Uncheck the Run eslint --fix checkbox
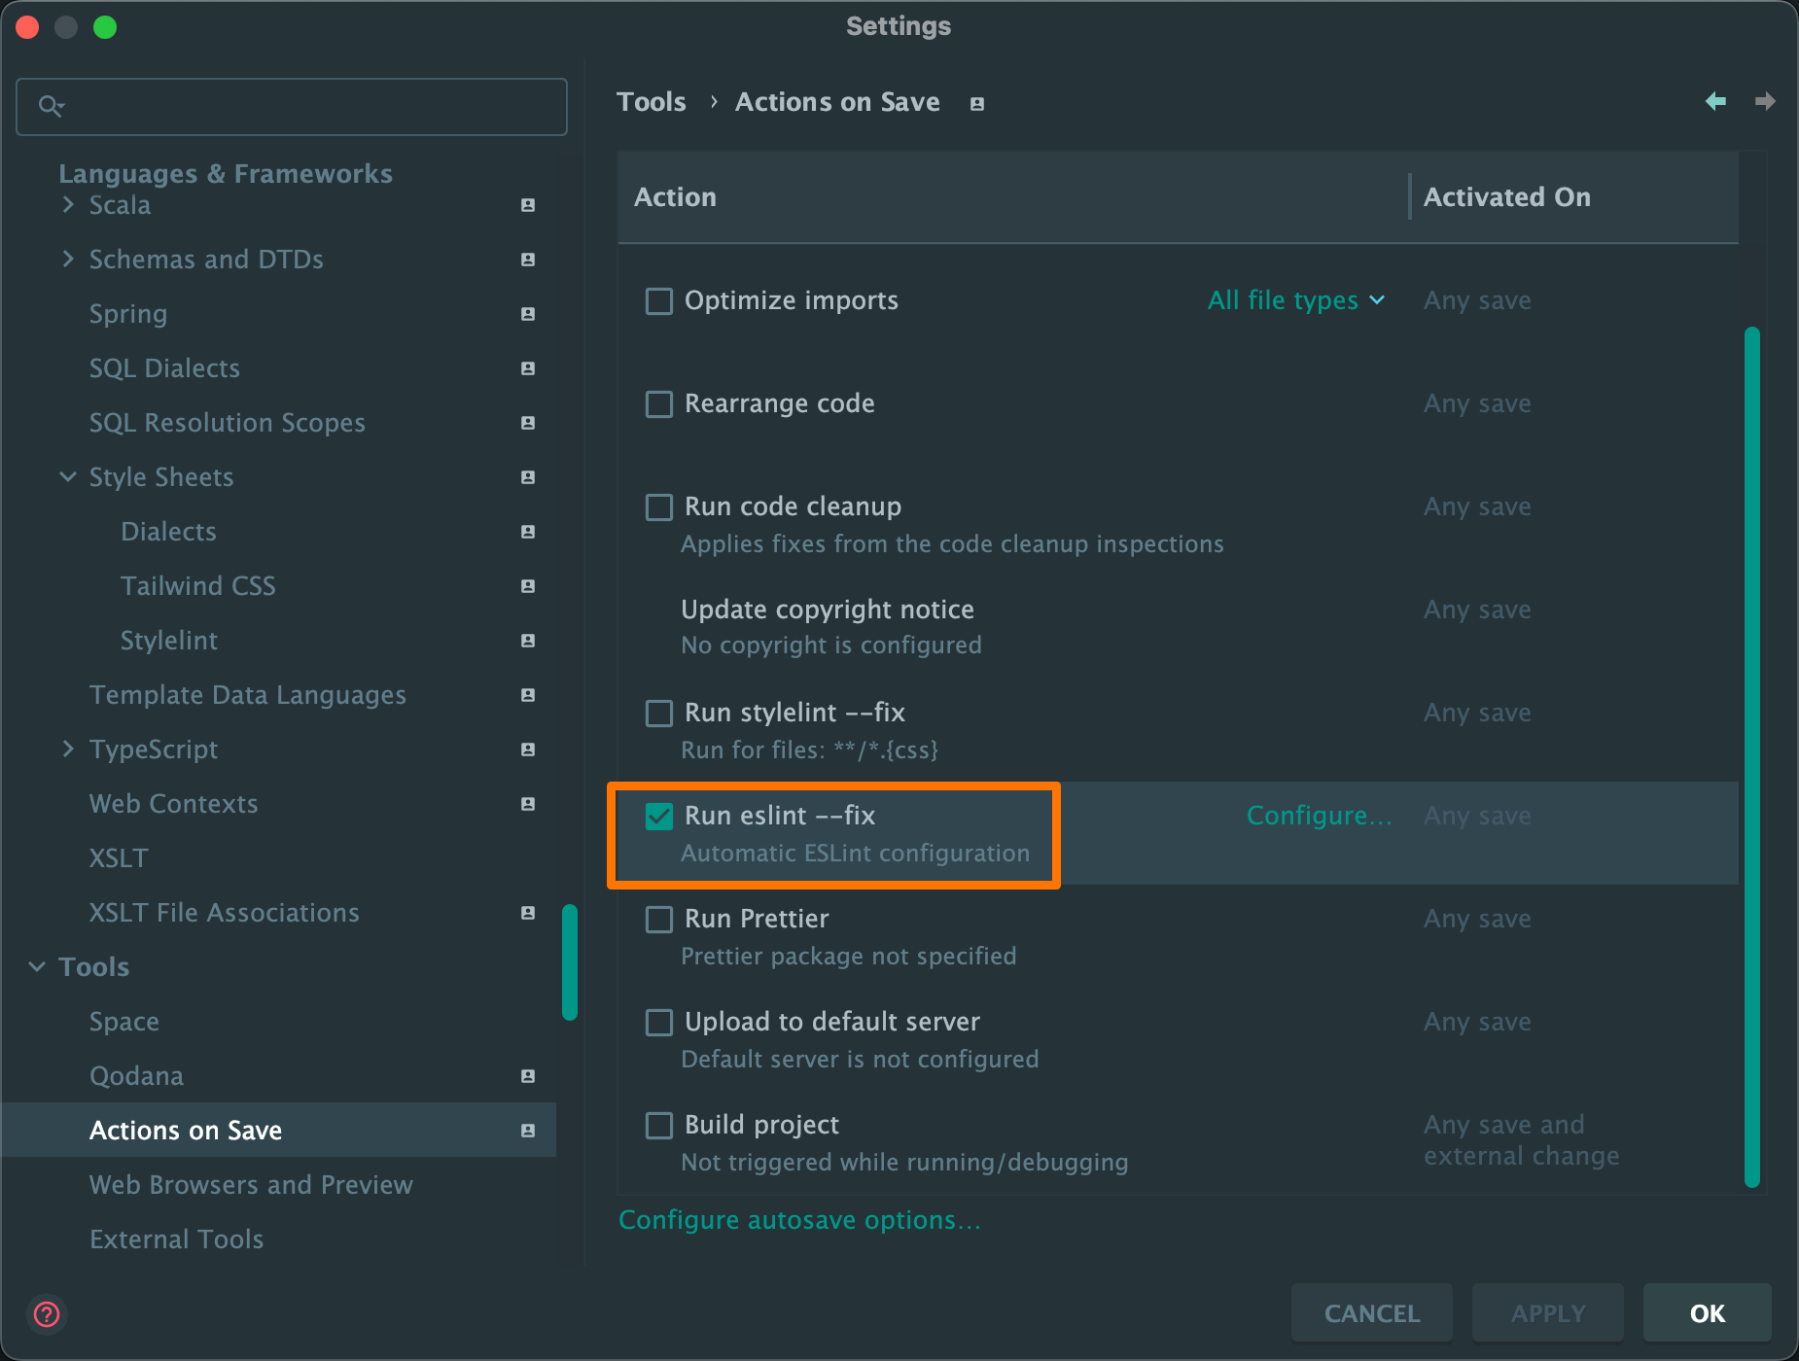 pyautogui.click(x=659, y=817)
